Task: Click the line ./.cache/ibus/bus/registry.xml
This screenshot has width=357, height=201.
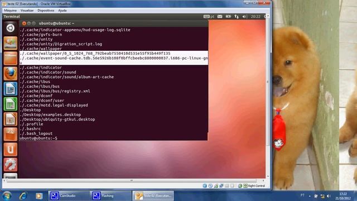Action: tap(55, 91)
